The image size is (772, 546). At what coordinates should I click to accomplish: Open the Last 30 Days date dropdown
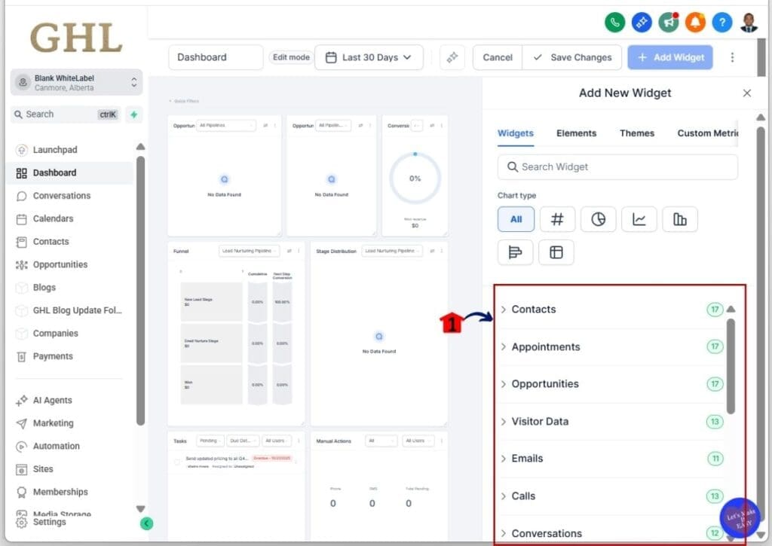pos(369,56)
